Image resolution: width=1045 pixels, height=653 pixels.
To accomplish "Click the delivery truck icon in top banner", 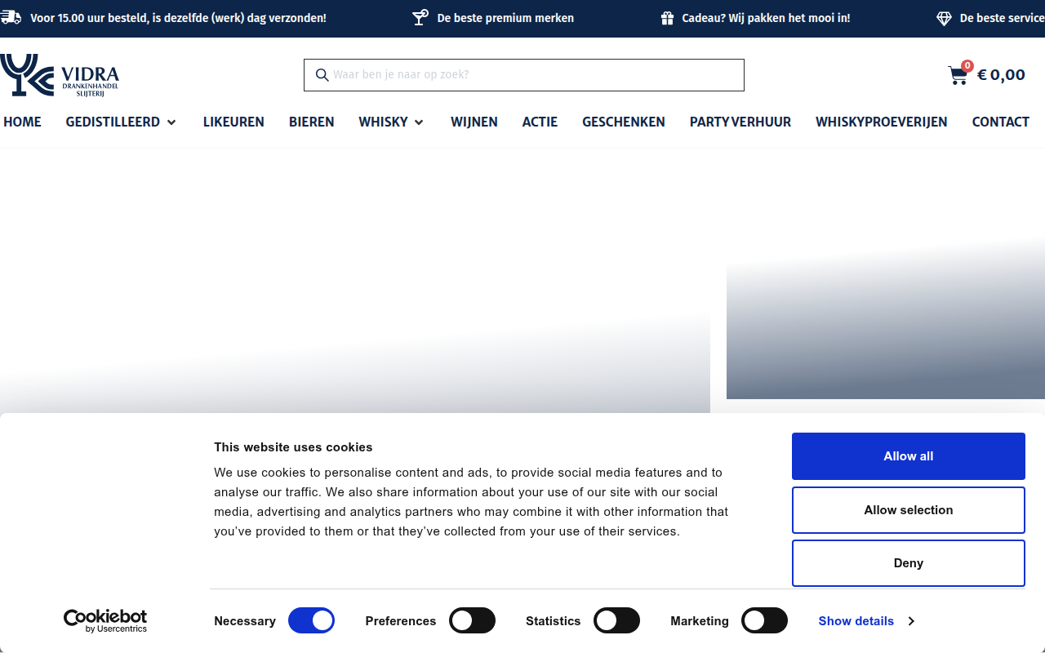I will pyautogui.click(x=11, y=18).
